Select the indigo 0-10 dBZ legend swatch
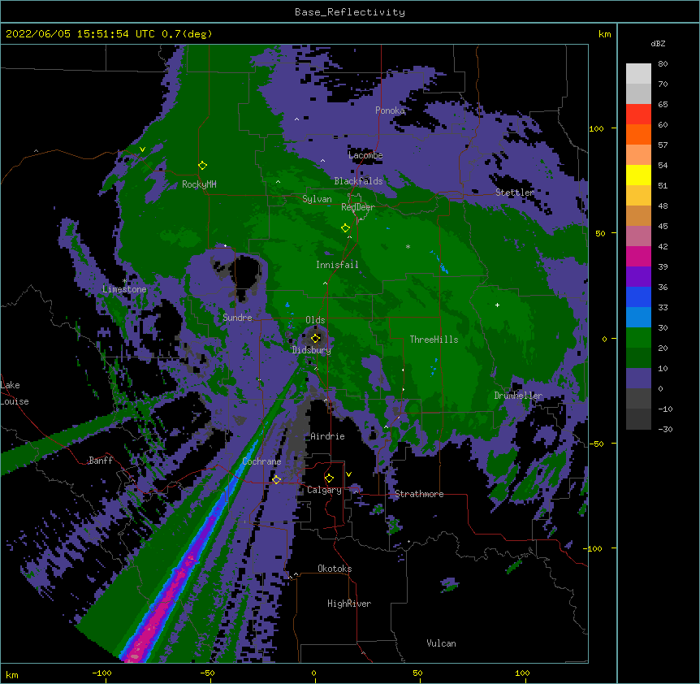700x684 pixels. [x=638, y=379]
